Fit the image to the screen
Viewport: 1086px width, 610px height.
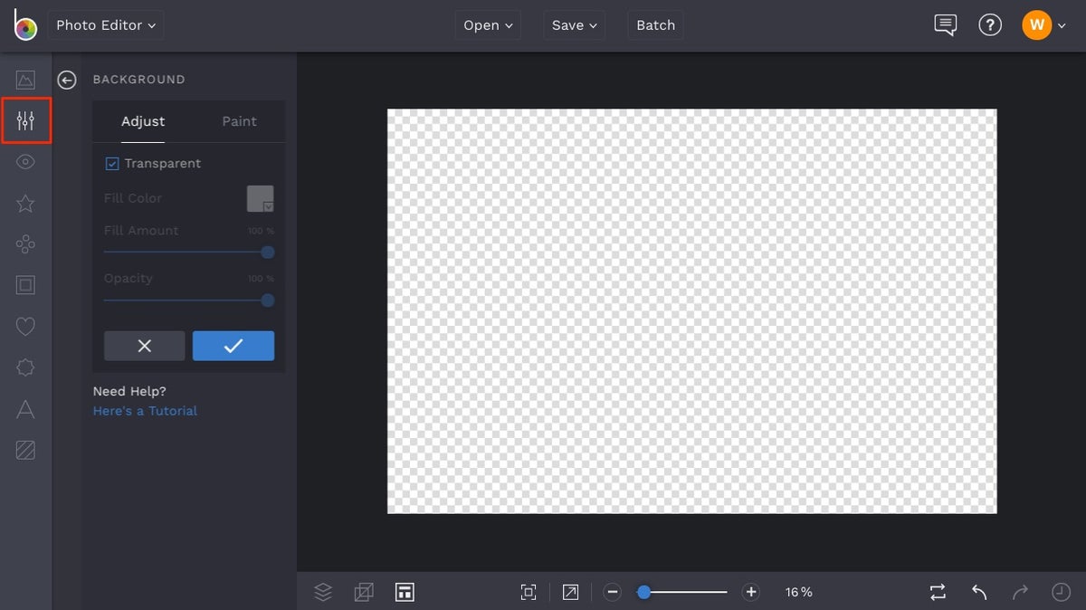click(529, 592)
